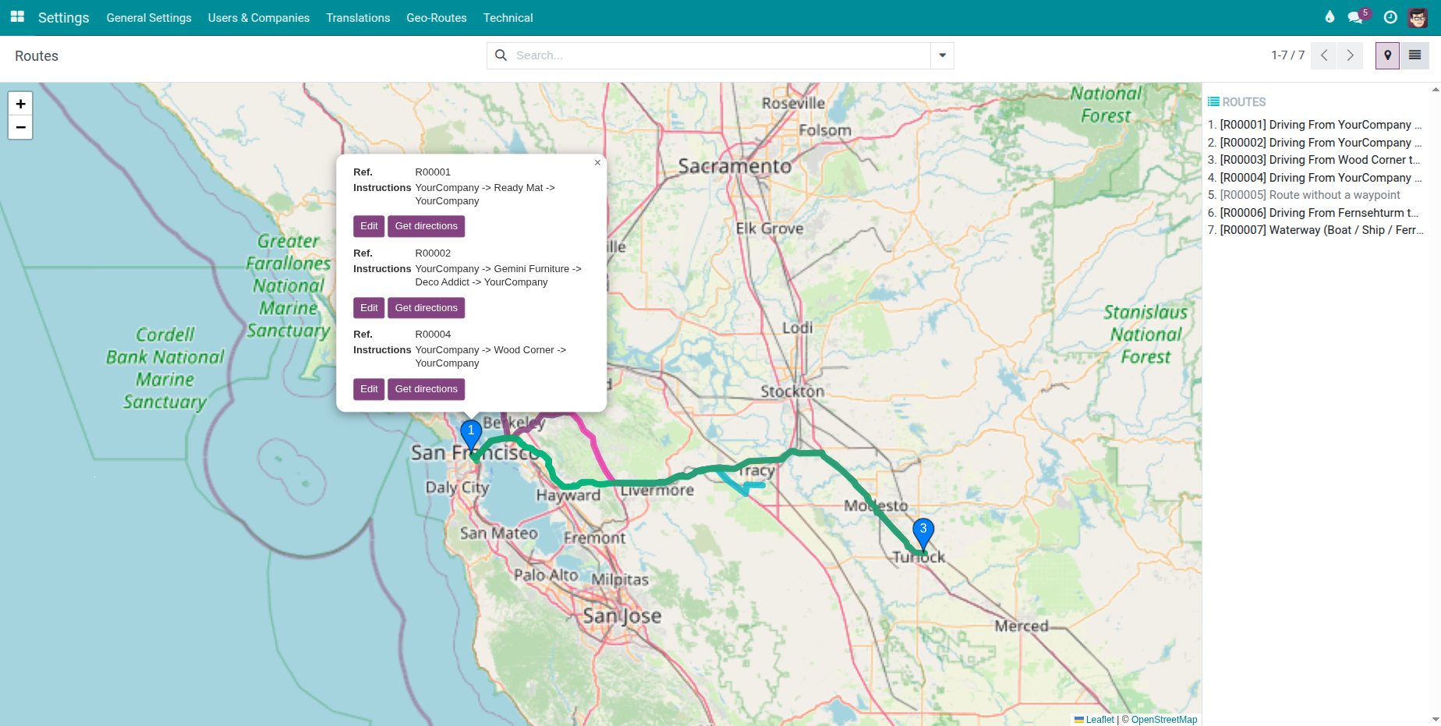This screenshot has width=1441, height=726.
Task: Click Edit for route R00002
Action: click(x=368, y=307)
